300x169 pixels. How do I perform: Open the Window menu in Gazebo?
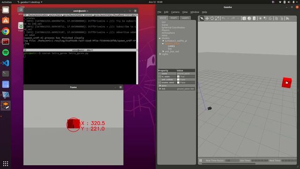coord(195,12)
